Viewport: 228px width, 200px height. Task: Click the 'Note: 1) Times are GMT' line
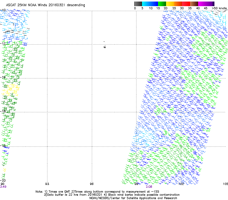click(x=97, y=192)
